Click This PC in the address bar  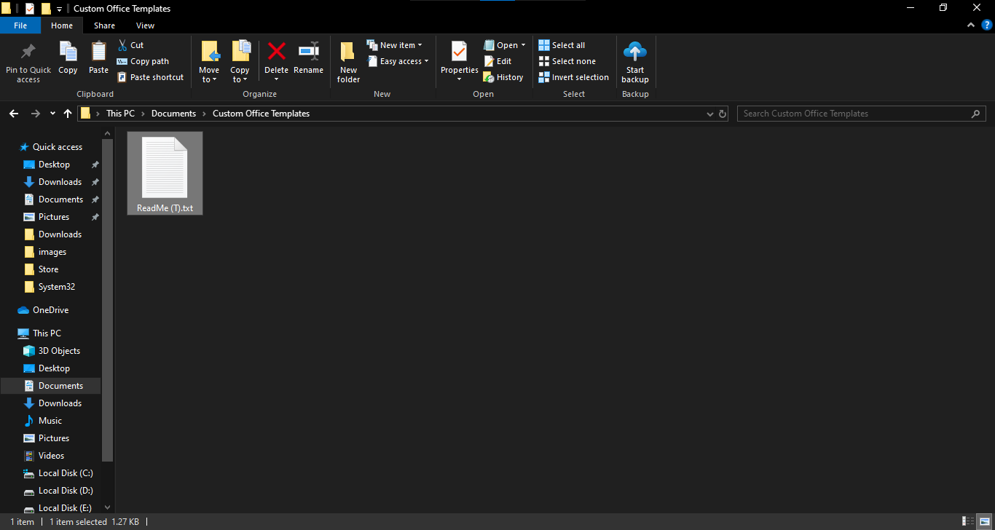point(120,114)
